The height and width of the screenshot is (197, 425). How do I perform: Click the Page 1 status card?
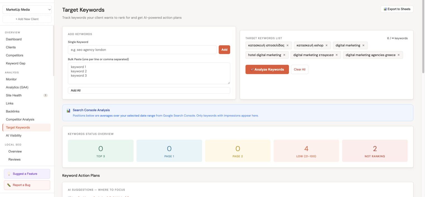pyautogui.click(x=169, y=151)
